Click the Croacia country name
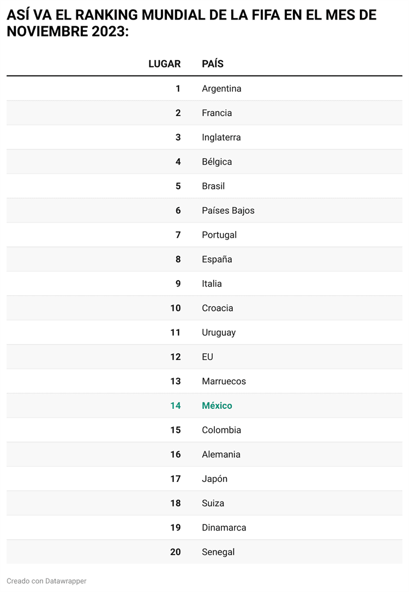 coord(218,308)
